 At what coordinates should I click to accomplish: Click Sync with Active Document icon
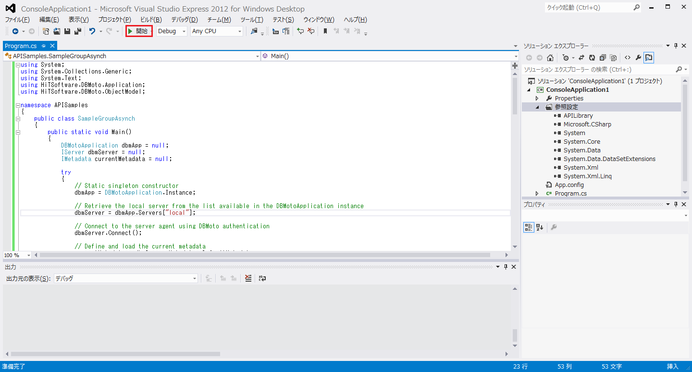click(x=581, y=58)
